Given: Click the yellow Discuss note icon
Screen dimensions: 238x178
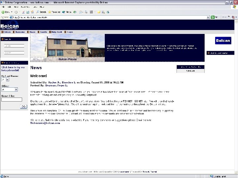Looking at the screenshot, I should click(99, 12).
